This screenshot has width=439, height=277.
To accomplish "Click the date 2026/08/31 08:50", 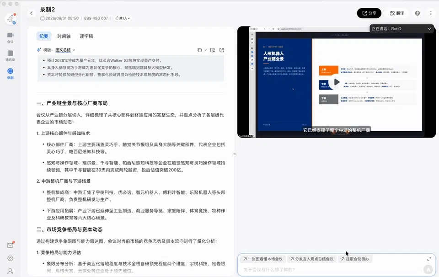I will coord(62,18).
